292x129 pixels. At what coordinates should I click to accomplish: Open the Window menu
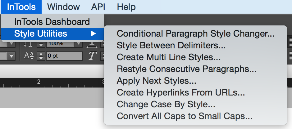click(x=63, y=7)
